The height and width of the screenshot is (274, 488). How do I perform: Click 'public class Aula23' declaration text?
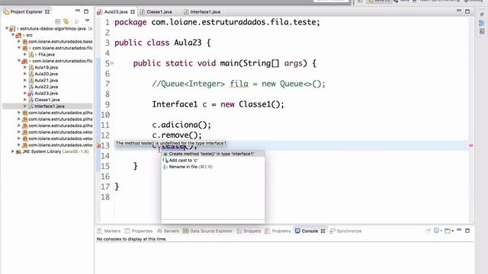click(158, 43)
